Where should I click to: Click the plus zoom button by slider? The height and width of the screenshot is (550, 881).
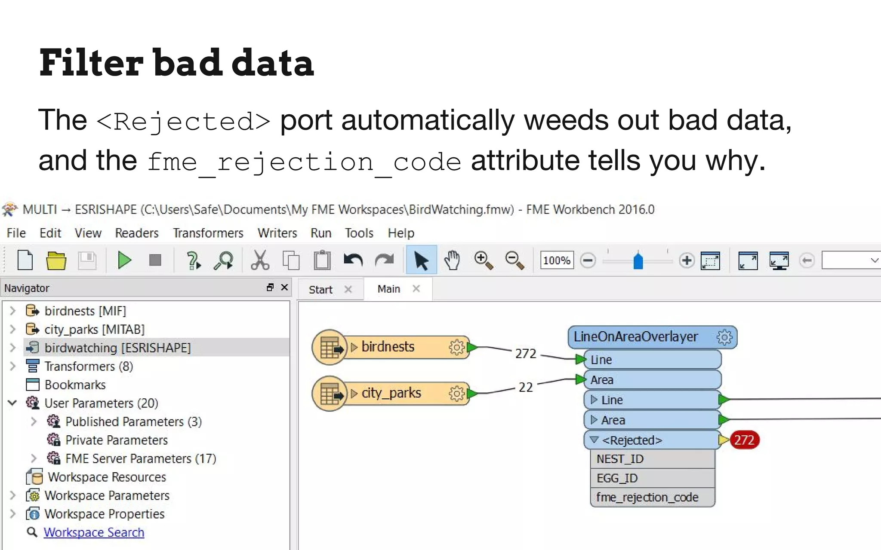coord(687,260)
